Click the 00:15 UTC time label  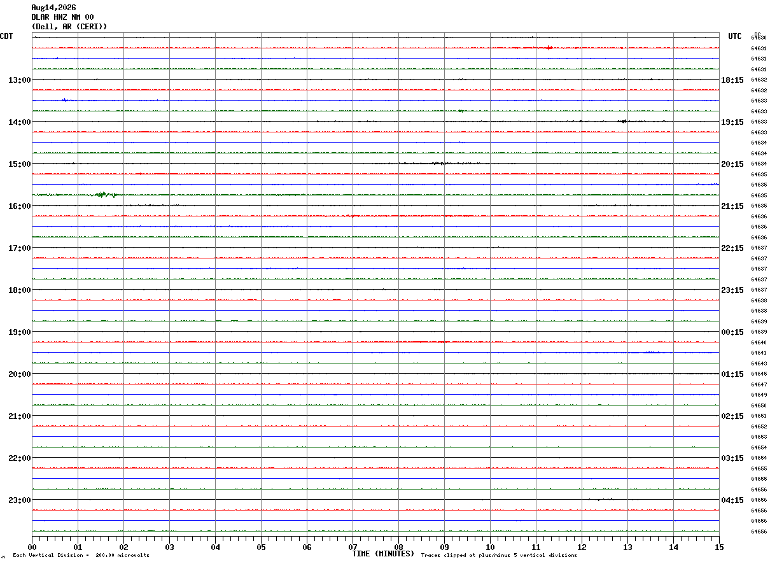732,332
